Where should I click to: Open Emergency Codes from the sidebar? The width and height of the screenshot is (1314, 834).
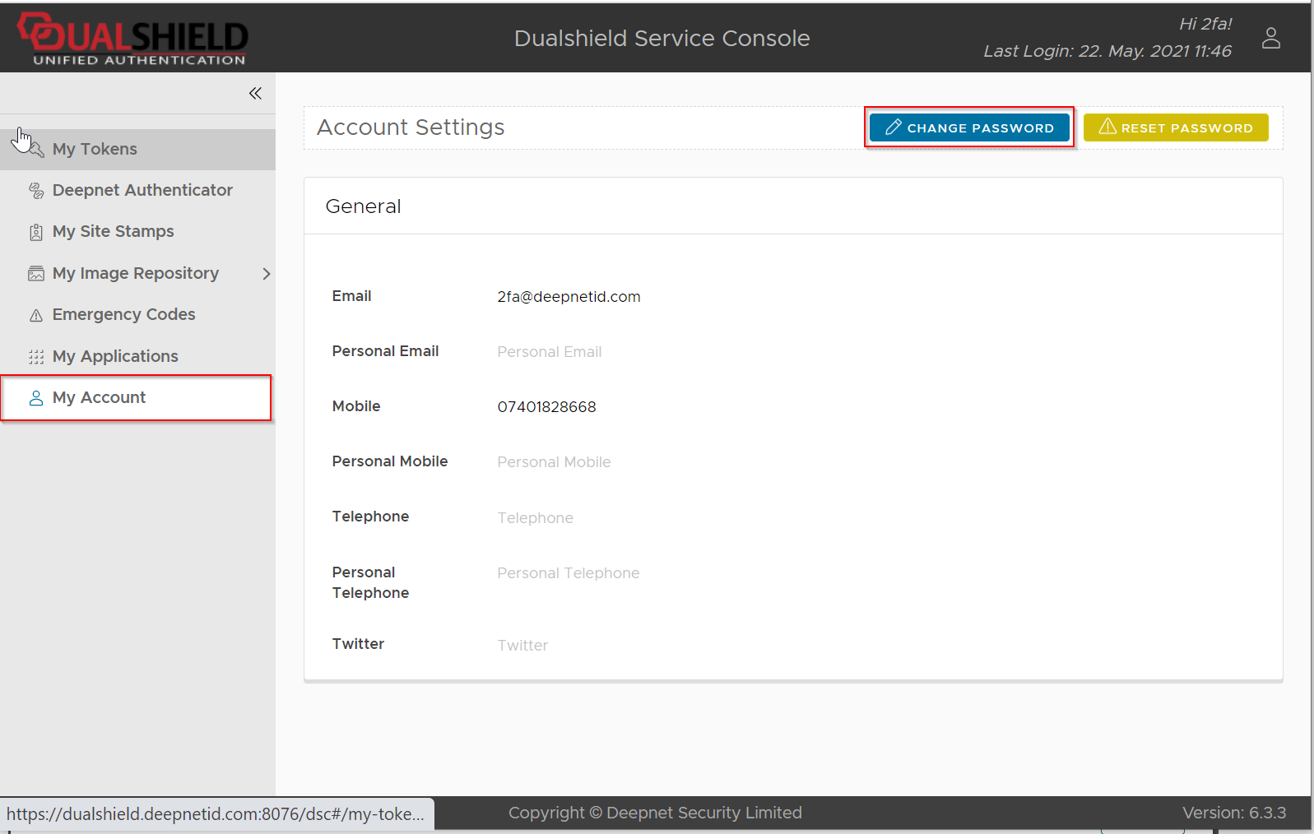coord(123,314)
